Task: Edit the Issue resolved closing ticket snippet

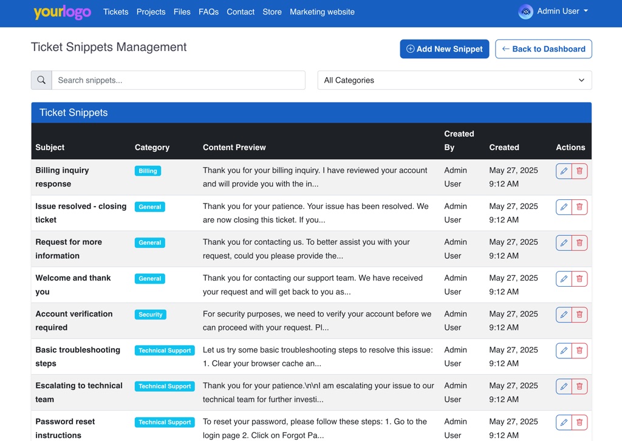Action: 564,207
